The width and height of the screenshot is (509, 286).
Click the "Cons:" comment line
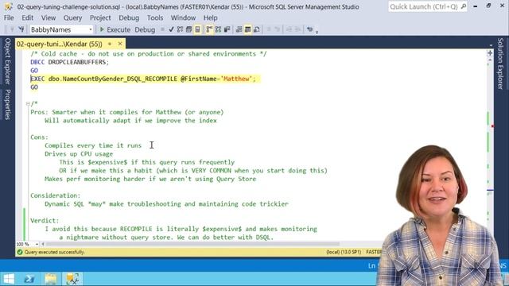(39, 137)
